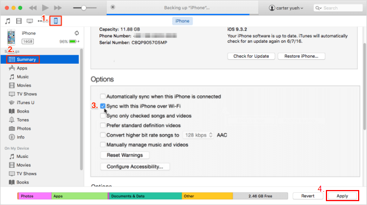Image resolution: width=367 pixels, height=205 pixels.
Task: Click Documents & Data storage segment
Action: pos(145,196)
